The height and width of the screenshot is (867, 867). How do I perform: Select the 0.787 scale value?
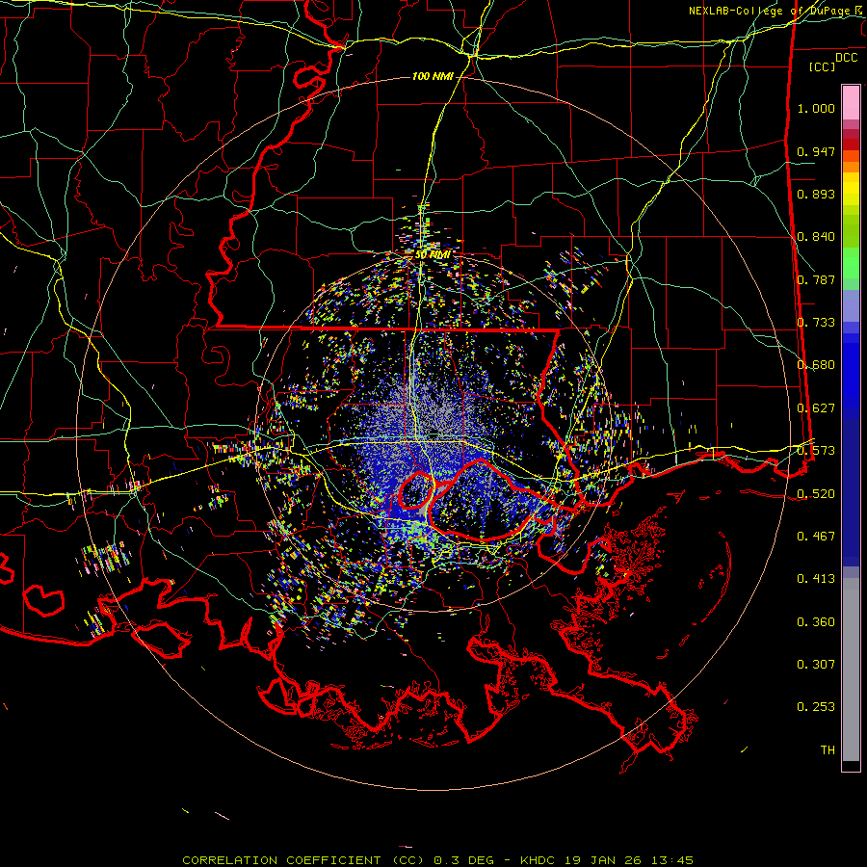[816, 279]
